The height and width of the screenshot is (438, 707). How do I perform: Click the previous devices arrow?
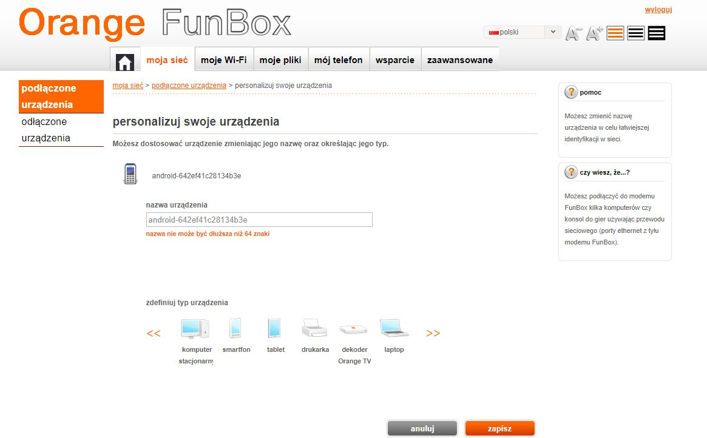click(x=154, y=332)
